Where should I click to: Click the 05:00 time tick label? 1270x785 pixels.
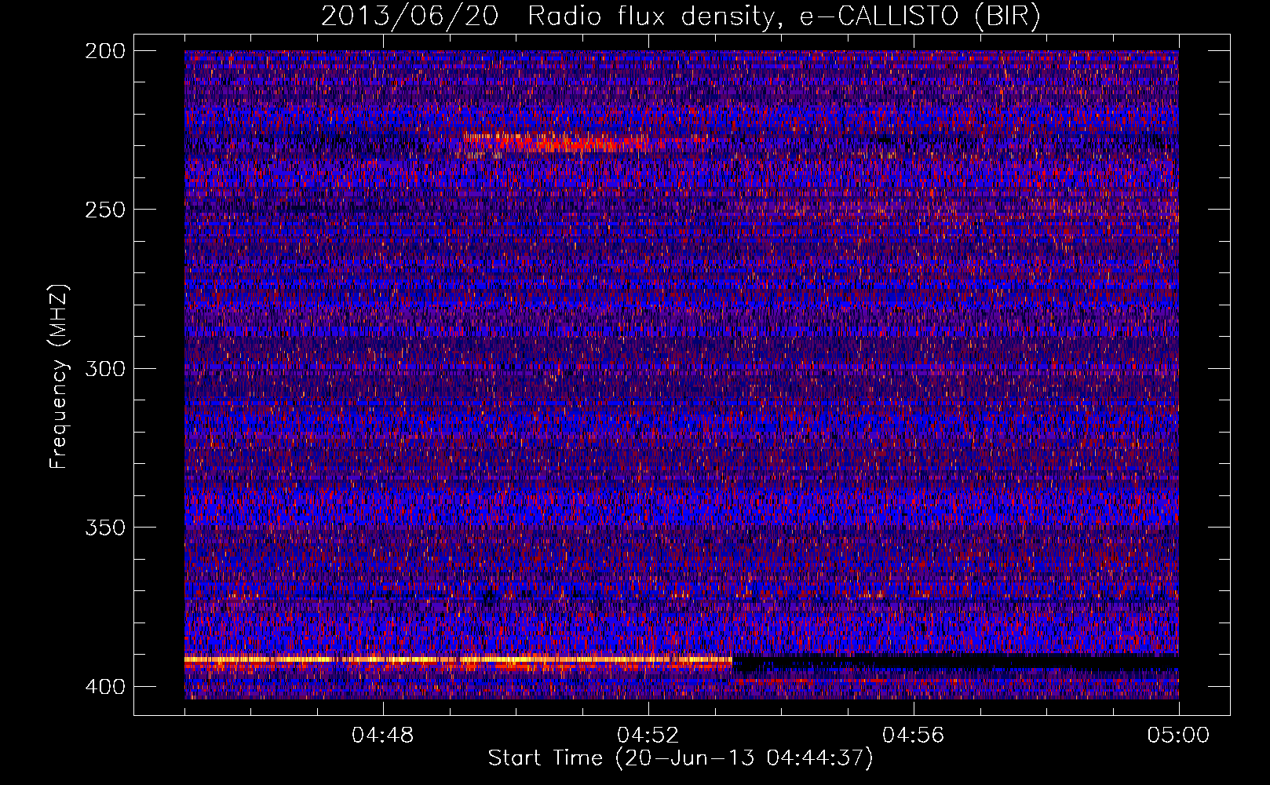coord(1179,736)
